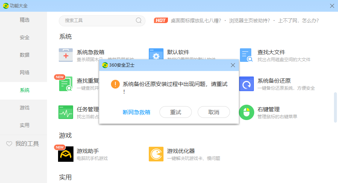Open the 默认软件 gear icon
This screenshot has height=183, width=338.
click(x=156, y=54)
